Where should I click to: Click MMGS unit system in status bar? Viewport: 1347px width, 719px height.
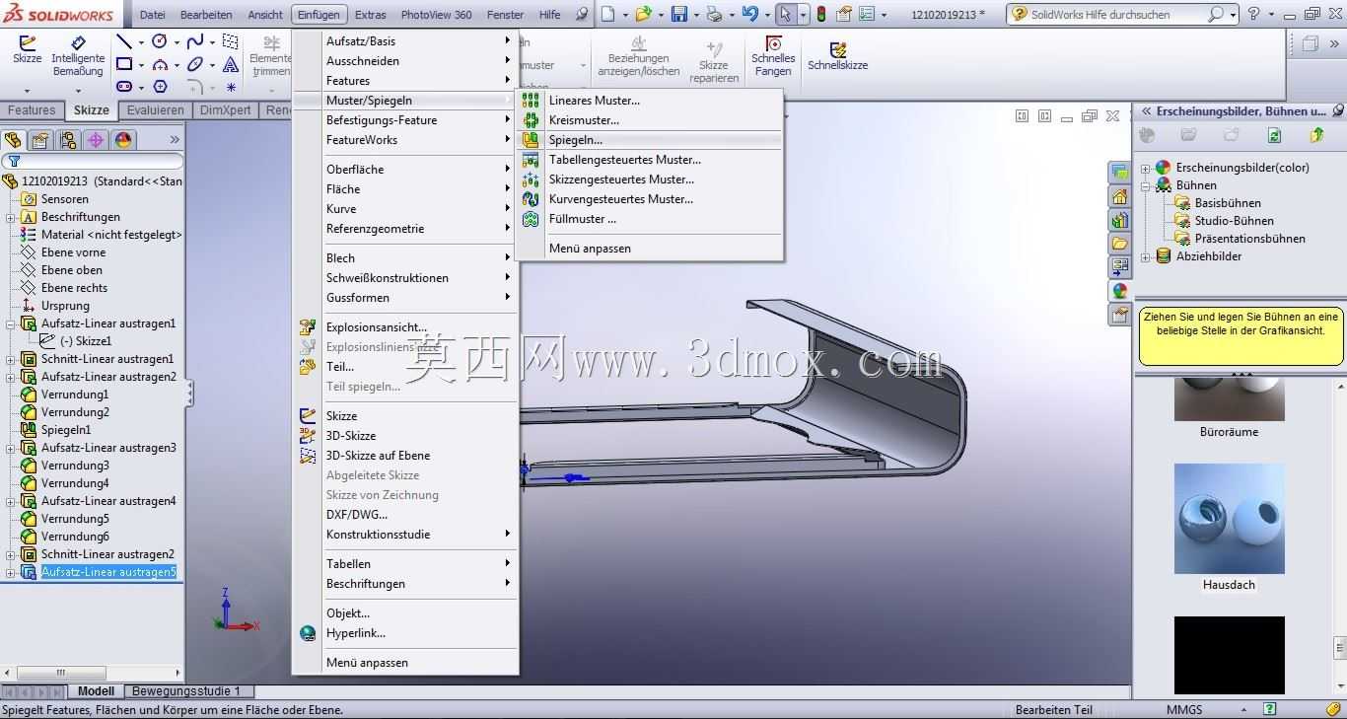tap(1184, 710)
